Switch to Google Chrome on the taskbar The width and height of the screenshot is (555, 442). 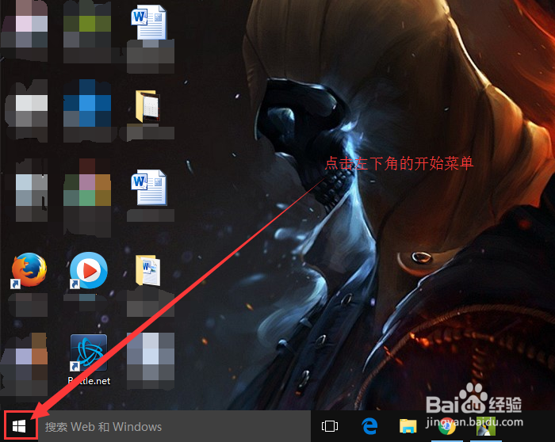click(x=446, y=427)
